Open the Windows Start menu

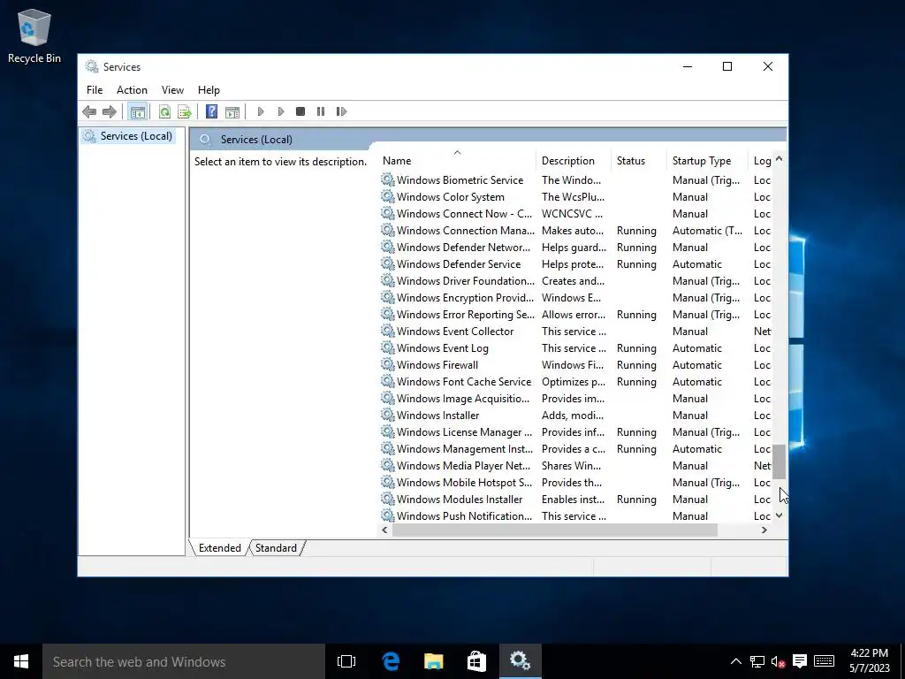(21, 661)
